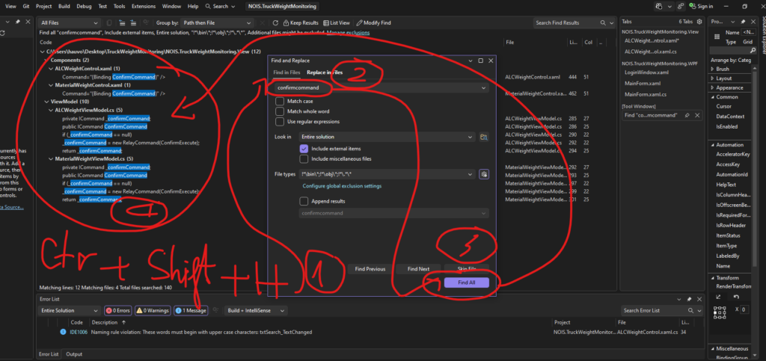This screenshot has height=361, width=766.
Task: Open the Look in Entire solution dropdown
Action: (470, 137)
